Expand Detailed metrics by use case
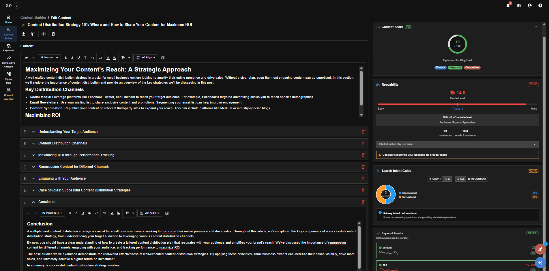The image size is (549, 271). point(457,144)
